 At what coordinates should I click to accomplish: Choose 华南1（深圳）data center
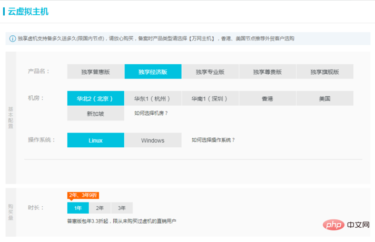[210, 98]
